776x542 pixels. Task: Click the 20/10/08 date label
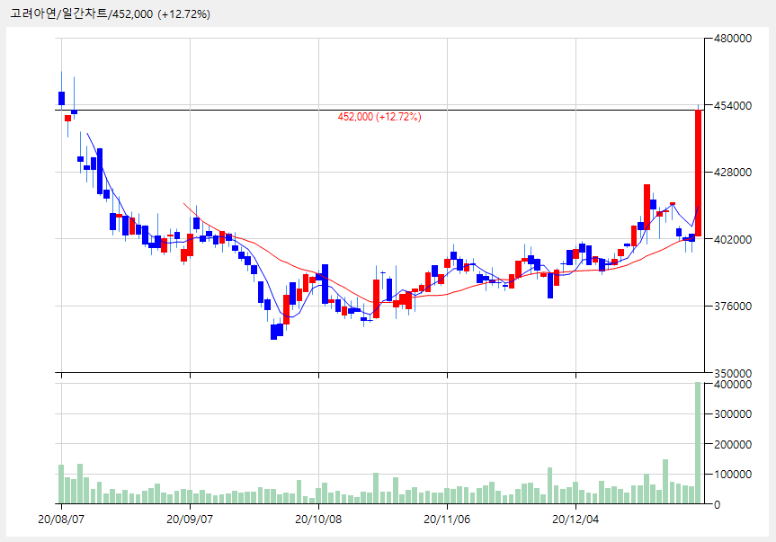pyautogui.click(x=318, y=520)
